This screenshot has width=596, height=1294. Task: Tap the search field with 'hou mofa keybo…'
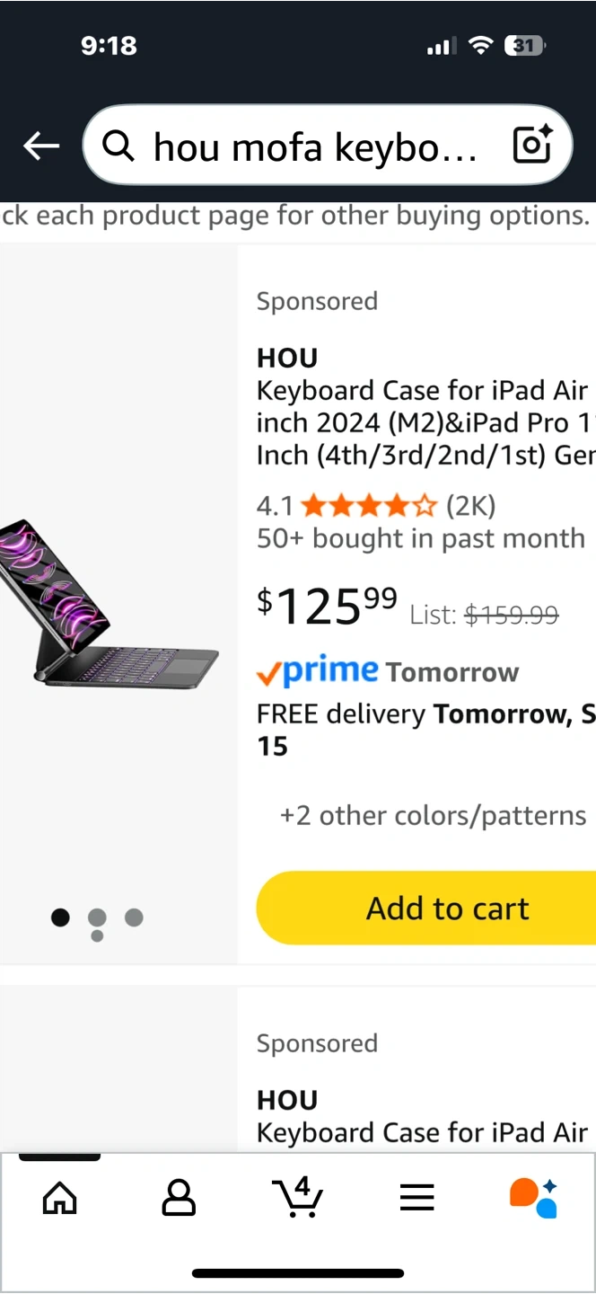coord(314,145)
